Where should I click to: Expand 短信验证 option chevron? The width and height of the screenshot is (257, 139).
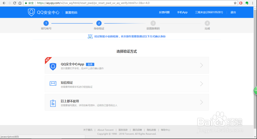(x=201, y=84)
